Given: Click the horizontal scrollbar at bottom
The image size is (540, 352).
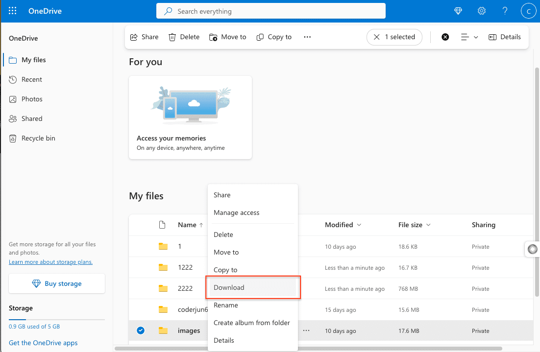Looking at the screenshot, I should coord(308,348).
